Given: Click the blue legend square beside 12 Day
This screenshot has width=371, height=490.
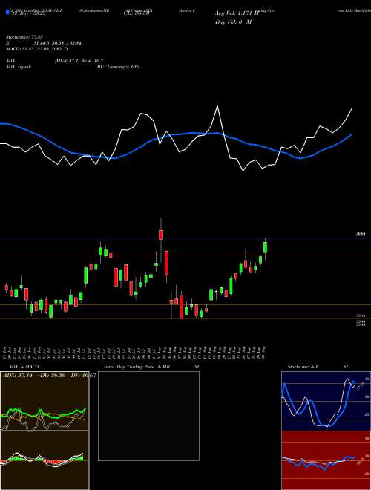Looking at the screenshot, I should point(7,13).
